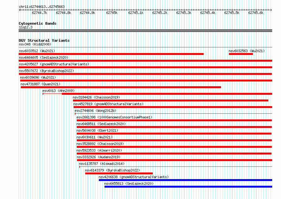The height and width of the screenshot is (199, 281).
Task: Open nsv6455813 (Sedlazeck2020) label
Action: (129, 184)
